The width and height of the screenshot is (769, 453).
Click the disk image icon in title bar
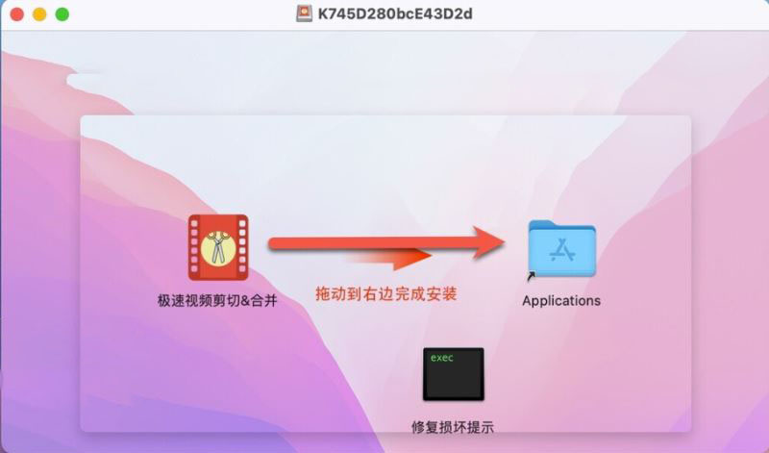(304, 13)
